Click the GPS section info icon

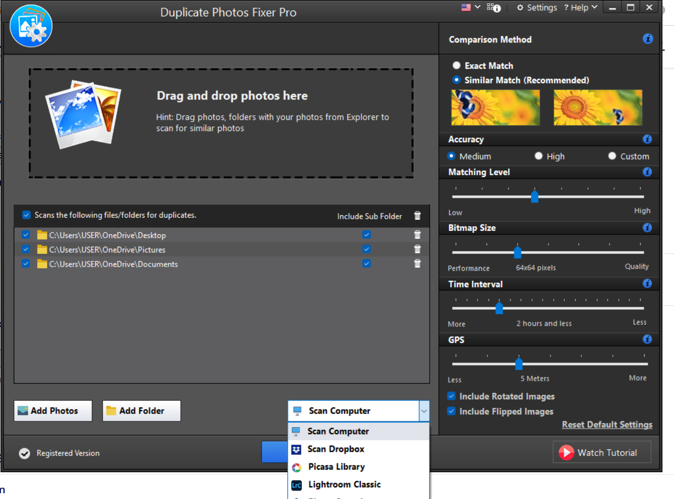647,339
